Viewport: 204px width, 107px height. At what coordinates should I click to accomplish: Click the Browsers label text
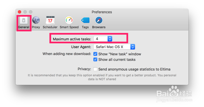tap(99, 27)
